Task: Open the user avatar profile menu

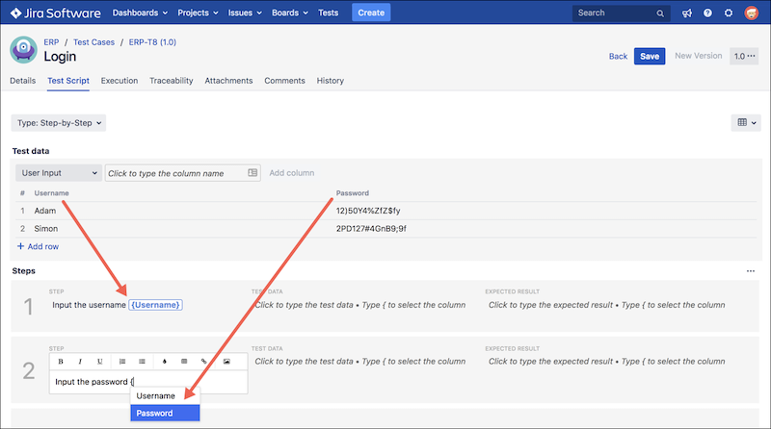Action: (751, 13)
